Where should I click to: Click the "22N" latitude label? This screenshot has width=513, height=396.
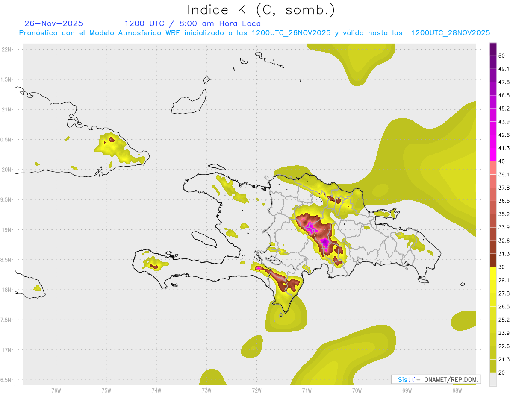click(x=6, y=50)
